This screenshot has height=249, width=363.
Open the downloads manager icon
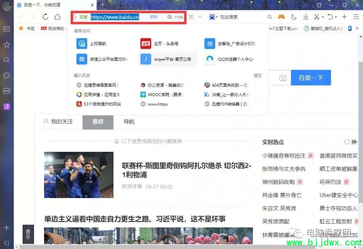pyautogui.click(x=306, y=17)
